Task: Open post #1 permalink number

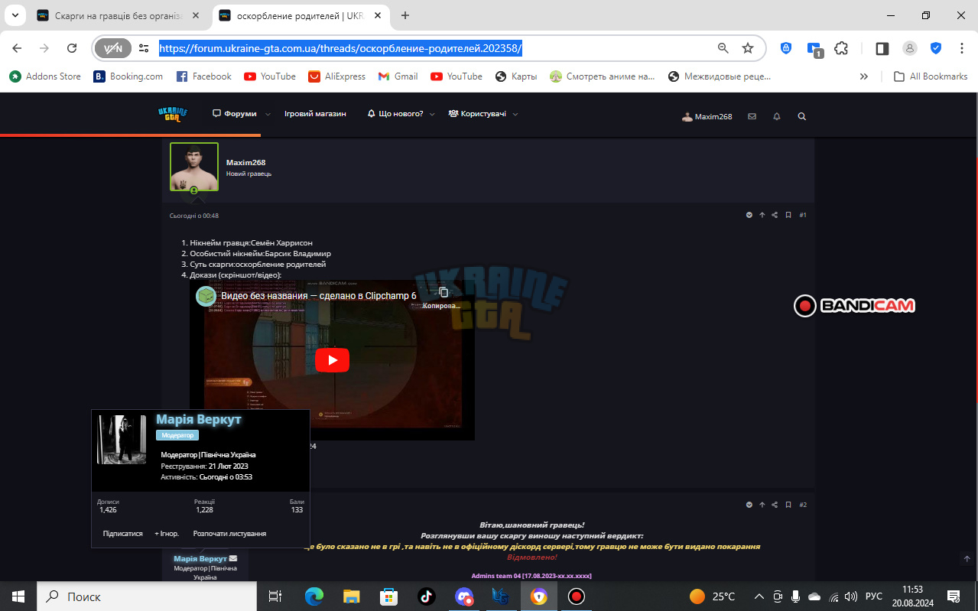Action: pyautogui.click(x=803, y=215)
